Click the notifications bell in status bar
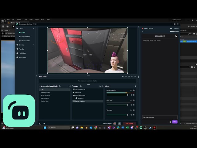Image resolution: width=197 pixels, height=148 pixels. click(x=44, y=124)
